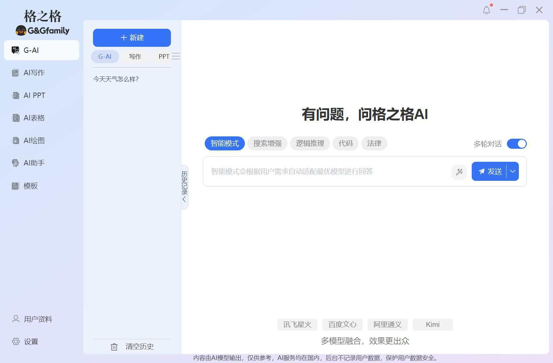
Task: Open the 模板 templates panel
Action: (x=15, y=186)
